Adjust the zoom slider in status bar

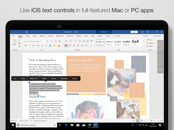(151, 121)
